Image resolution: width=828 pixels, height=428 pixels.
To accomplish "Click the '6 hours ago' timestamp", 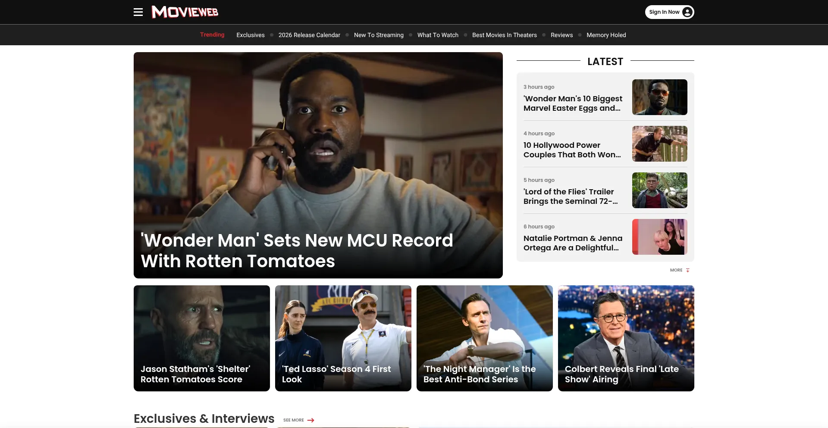I will tap(539, 227).
